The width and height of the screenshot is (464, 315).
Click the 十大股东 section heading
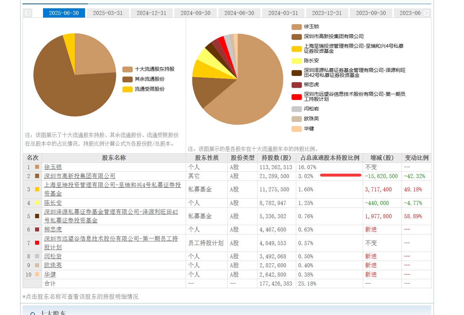coord(53,313)
